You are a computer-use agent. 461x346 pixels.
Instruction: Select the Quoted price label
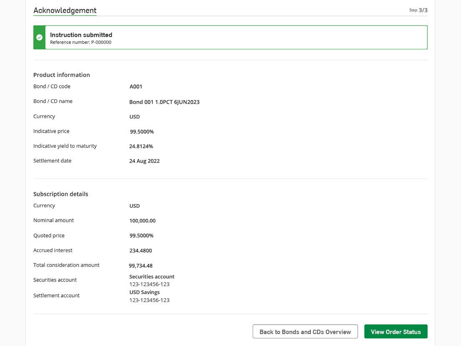tap(49, 235)
